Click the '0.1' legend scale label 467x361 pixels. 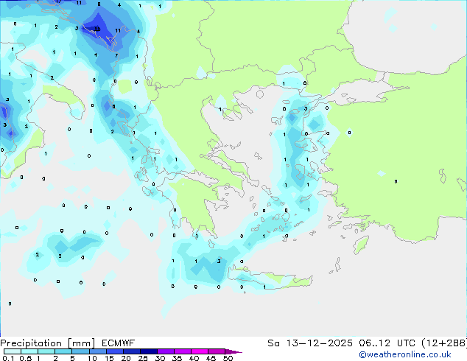(x=8, y=358)
